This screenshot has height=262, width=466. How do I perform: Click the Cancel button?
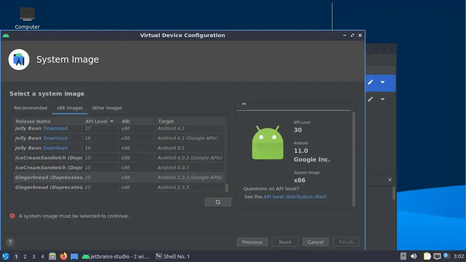click(x=316, y=242)
